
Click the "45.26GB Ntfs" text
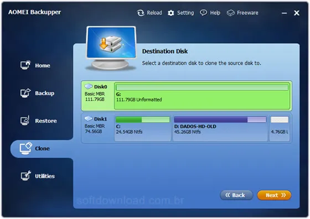click(x=188, y=132)
